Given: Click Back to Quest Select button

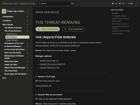Looking at the screenshot, I should [x=73, y=29].
